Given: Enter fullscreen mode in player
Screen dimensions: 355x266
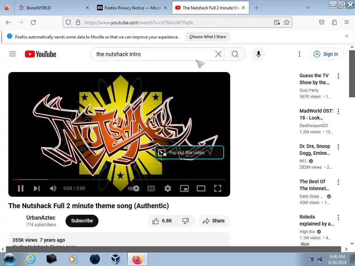Looking at the screenshot, I should [x=218, y=188].
